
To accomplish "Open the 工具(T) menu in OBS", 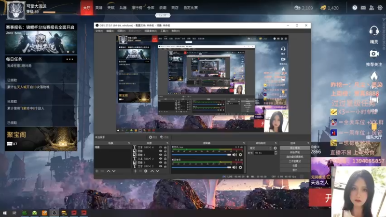I will 164,31.
